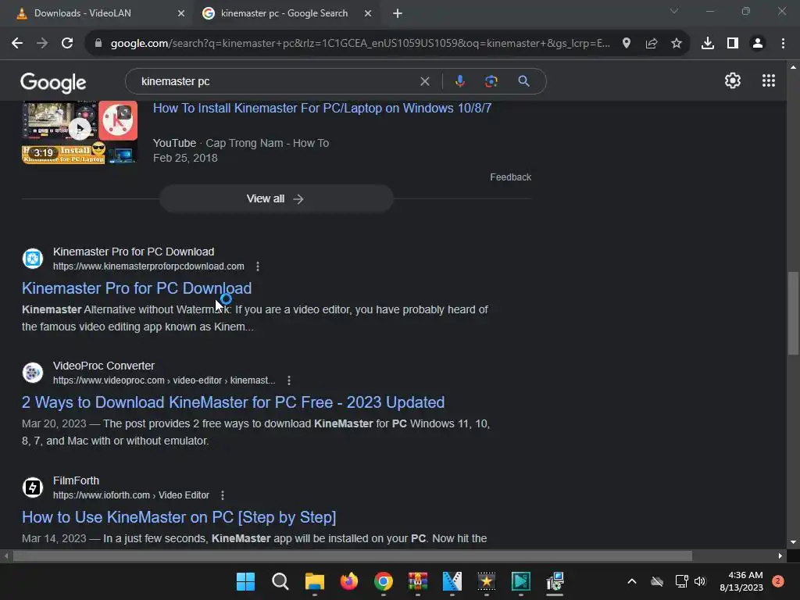
Task: Close the kinemaster pc search tab
Action: 368,13
